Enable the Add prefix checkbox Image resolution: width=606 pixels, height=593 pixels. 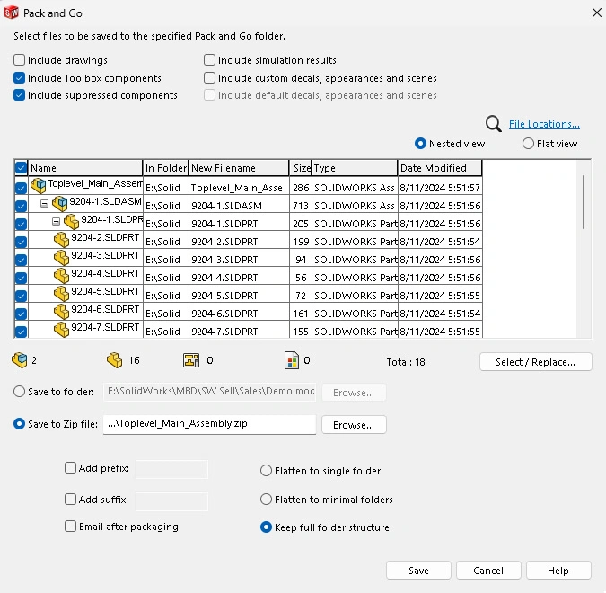pyautogui.click(x=70, y=468)
